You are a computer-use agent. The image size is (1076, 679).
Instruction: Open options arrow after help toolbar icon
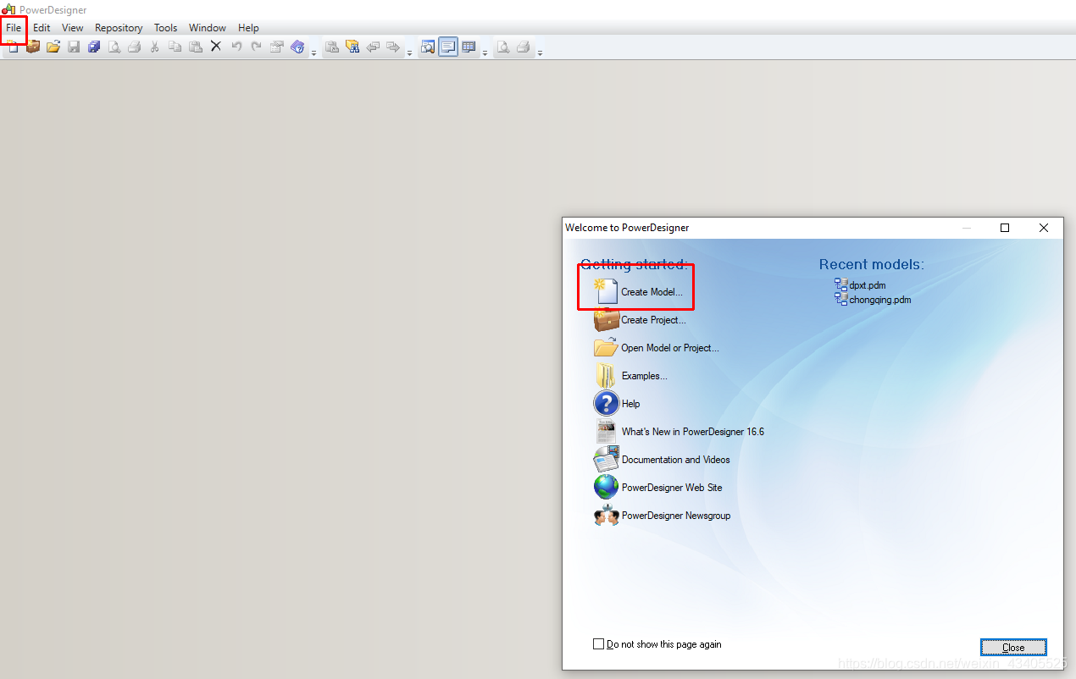[x=313, y=52]
